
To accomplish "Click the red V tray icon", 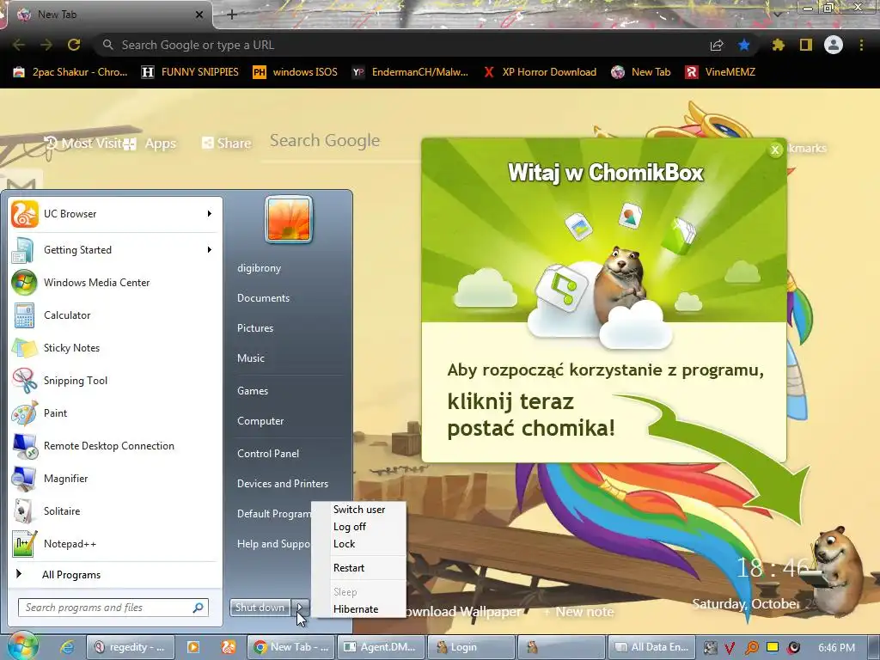I will pyautogui.click(x=730, y=648).
